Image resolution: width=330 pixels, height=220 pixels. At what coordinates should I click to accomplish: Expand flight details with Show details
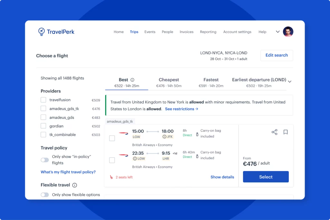222,177
